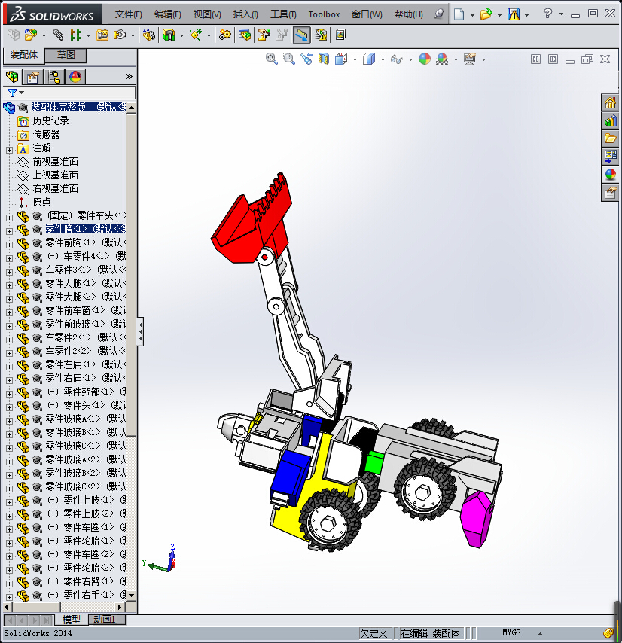Screen dimensions: 622x643
Task: Toggle the Instant3D button
Action: click(301, 35)
